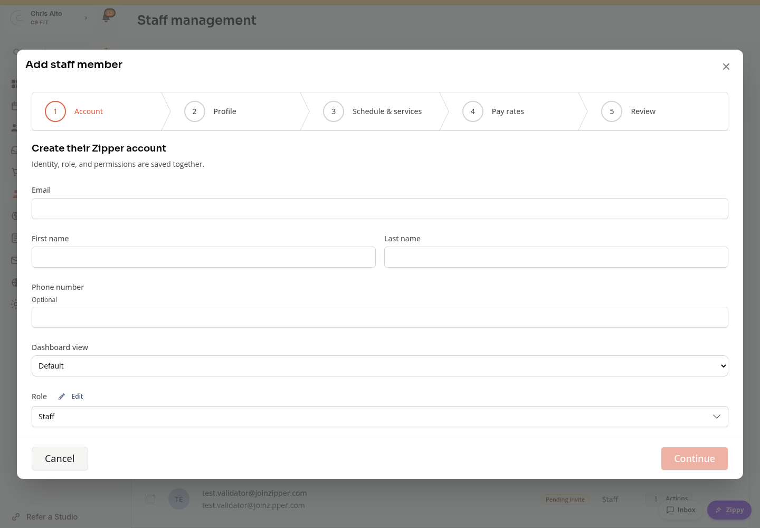Click the Edit link next to Role

77,397
